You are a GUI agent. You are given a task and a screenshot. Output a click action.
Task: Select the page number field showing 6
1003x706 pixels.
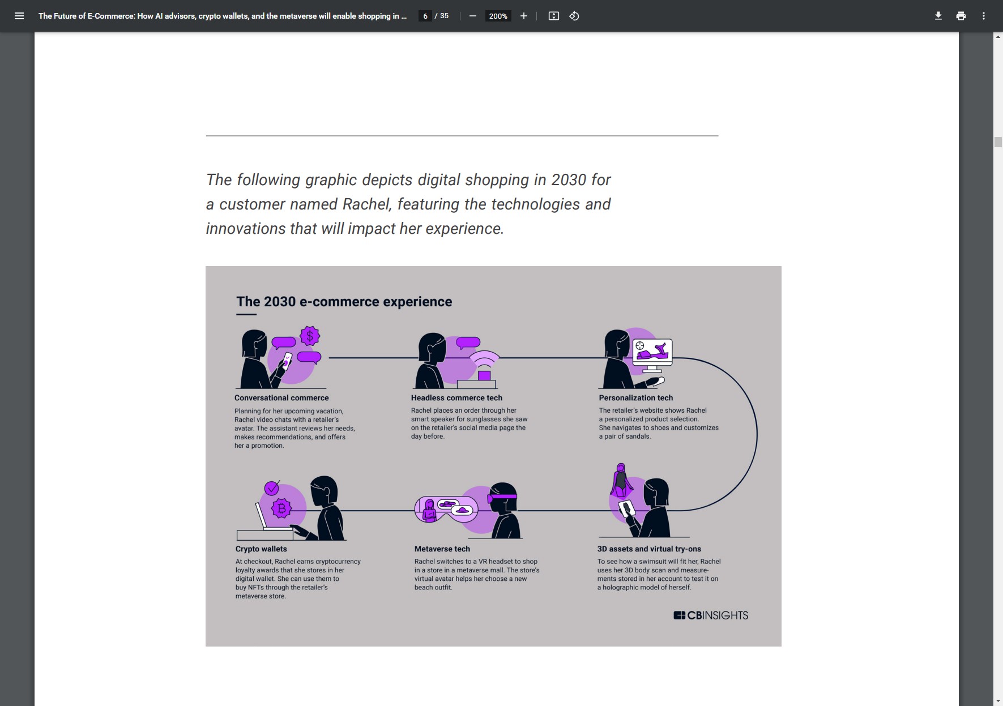click(x=425, y=16)
